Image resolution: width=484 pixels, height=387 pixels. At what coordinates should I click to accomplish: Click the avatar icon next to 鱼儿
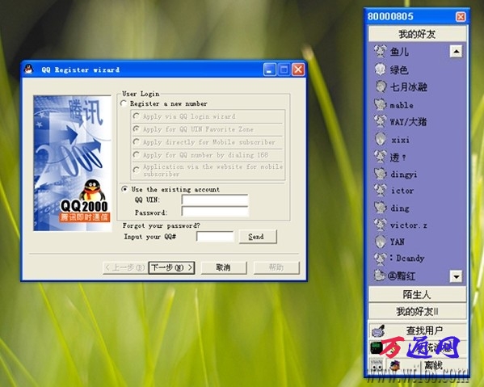tap(381, 51)
